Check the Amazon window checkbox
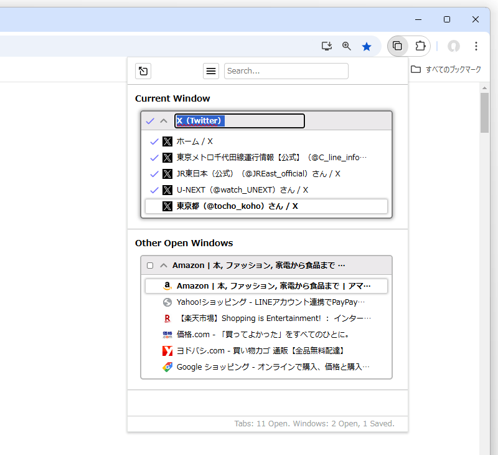Viewport: 498px width, 455px height. pos(150,266)
